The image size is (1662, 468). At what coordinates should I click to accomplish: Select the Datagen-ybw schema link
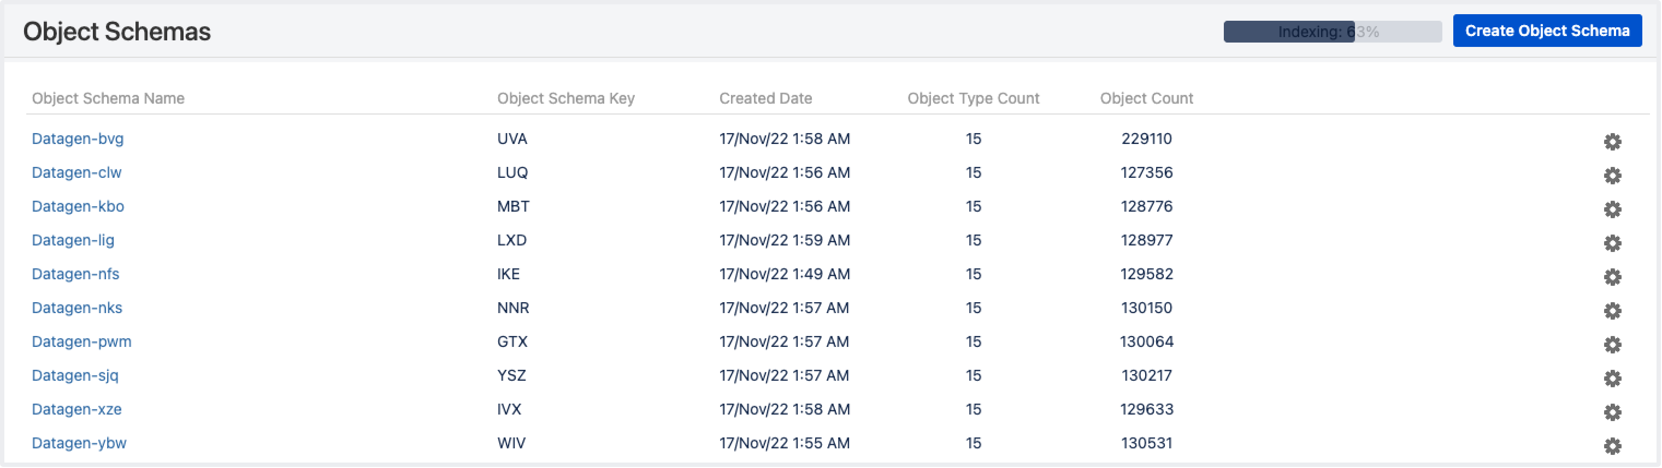79,443
